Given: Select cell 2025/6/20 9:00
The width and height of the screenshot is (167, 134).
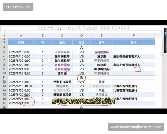Looking at the screenshot, I should tap(21, 95).
